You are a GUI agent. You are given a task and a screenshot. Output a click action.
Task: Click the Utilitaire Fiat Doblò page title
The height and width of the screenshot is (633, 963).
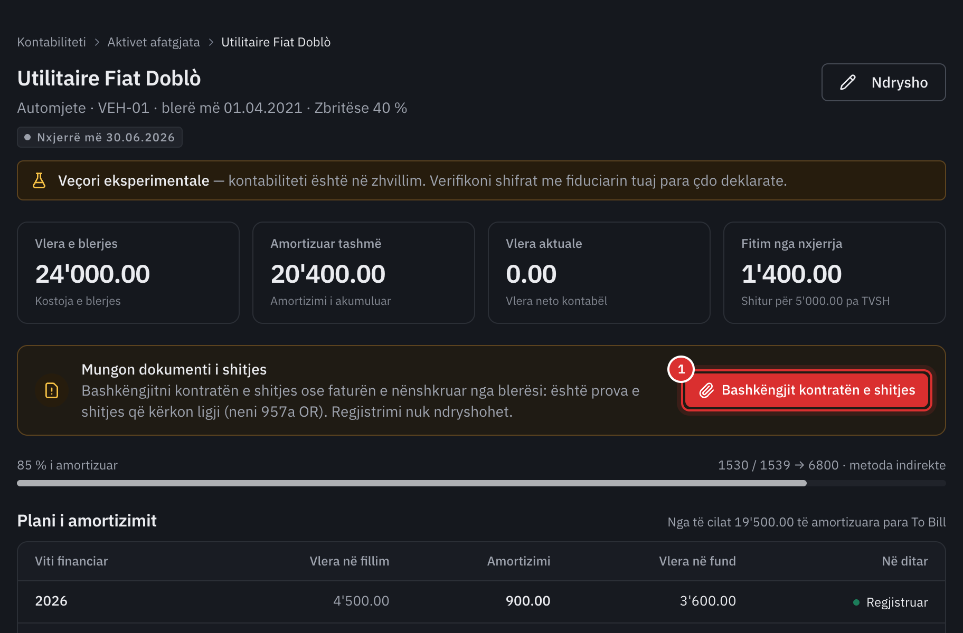tap(109, 78)
